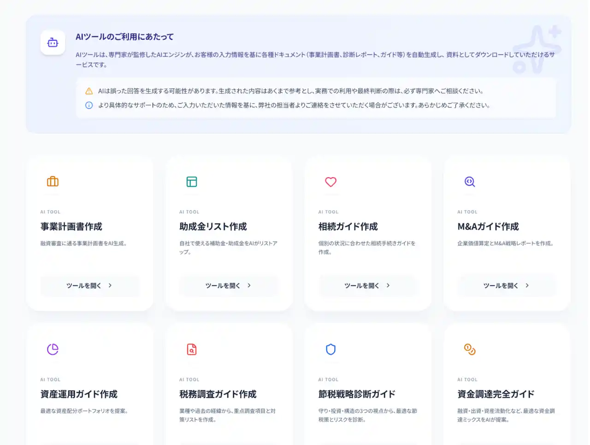Click the 資金調達完全ガイド heading
The height and width of the screenshot is (445, 590).
tap(496, 394)
